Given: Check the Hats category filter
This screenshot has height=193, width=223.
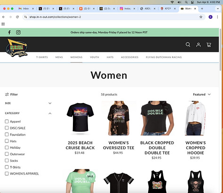Looking at the screenshot, I should pos(7,141).
